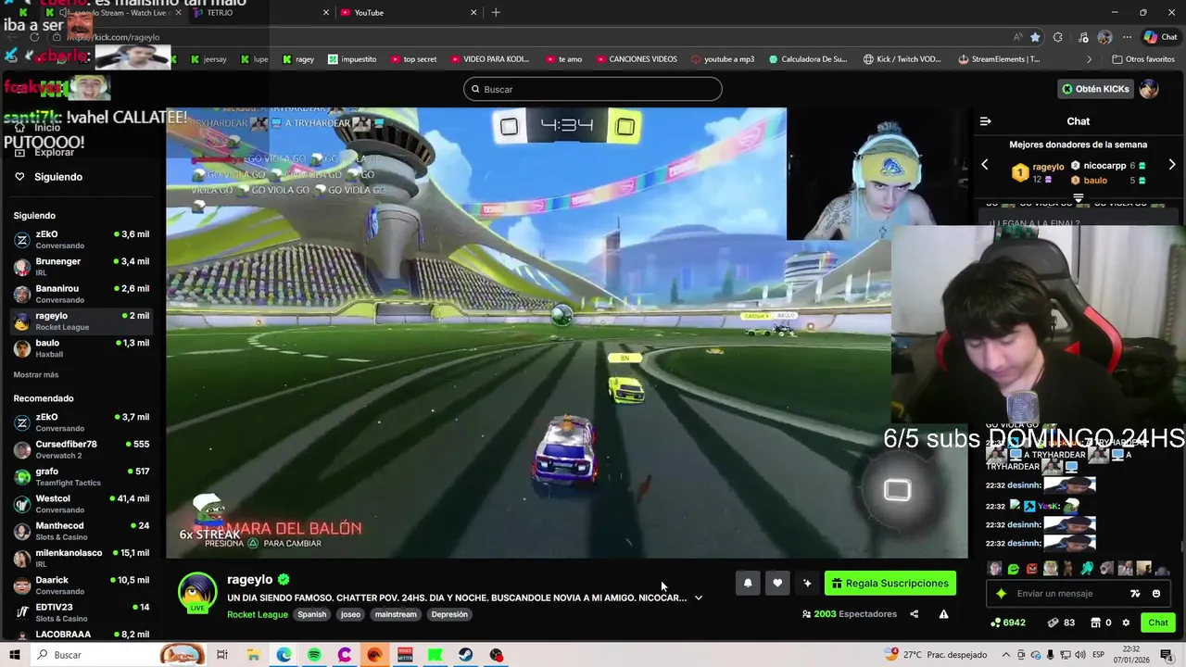Screen dimensions: 1186x667
Task: Open Spotify from the taskbar
Action: pyautogui.click(x=314, y=655)
